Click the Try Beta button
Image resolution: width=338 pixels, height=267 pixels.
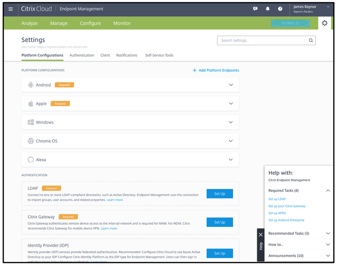(x=290, y=23)
